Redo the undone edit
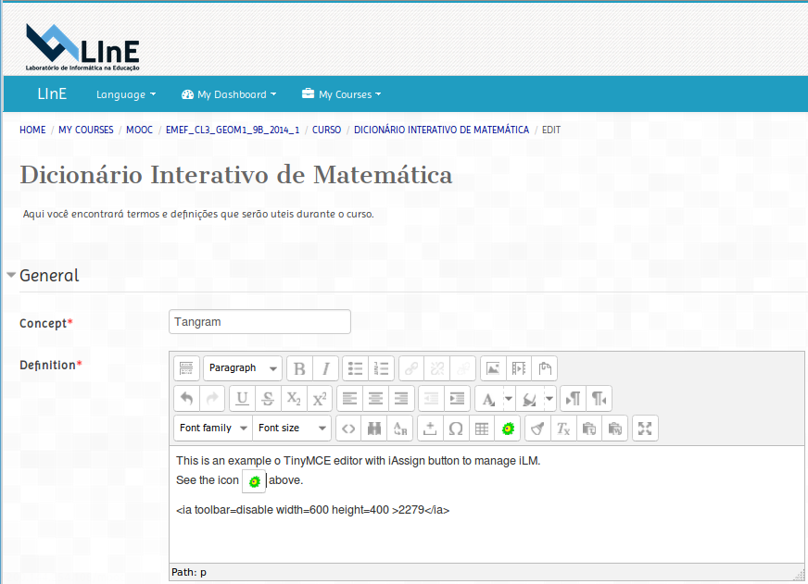This screenshot has height=584, width=808. (x=212, y=398)
